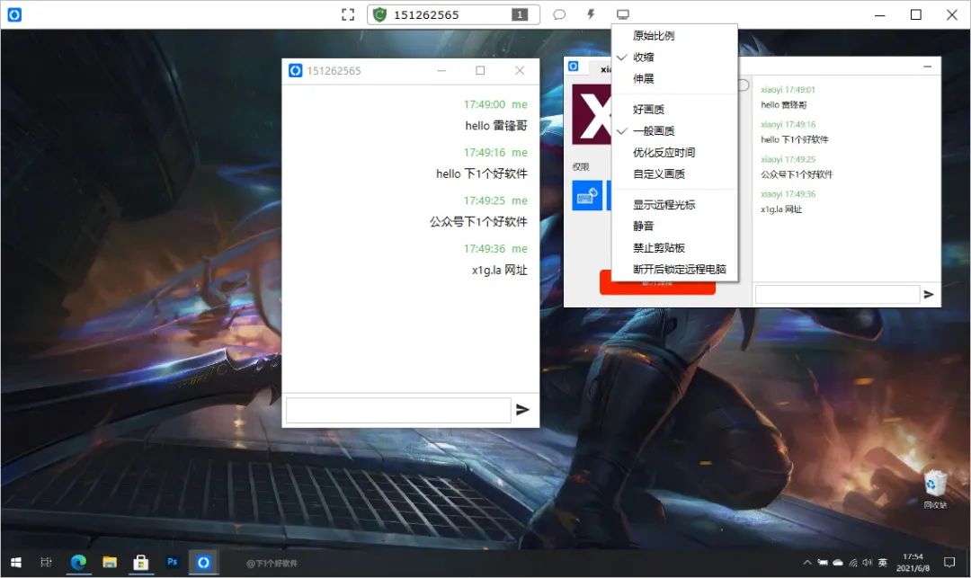
Task: Click the RustDesk logo at top-left of the remote window
Action: coord(14,14)
